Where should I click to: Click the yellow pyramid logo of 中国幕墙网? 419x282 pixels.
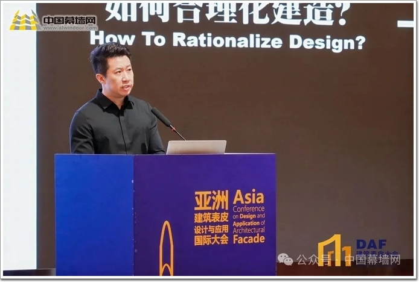click(x=25, y=20)
